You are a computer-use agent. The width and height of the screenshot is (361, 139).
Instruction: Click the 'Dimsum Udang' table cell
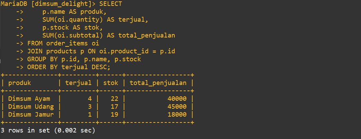(31, 107)
